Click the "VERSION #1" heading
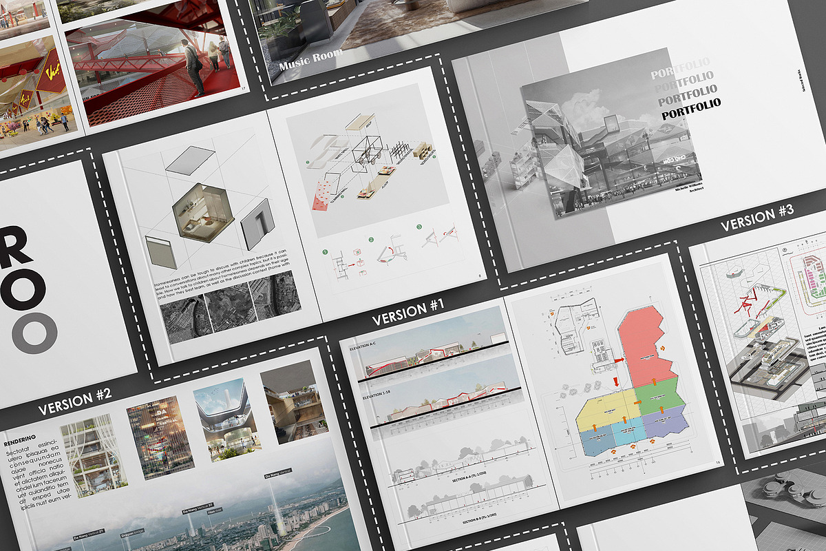Image resolution: width=826 pixels, height=551 pixels. pos(409,311)
